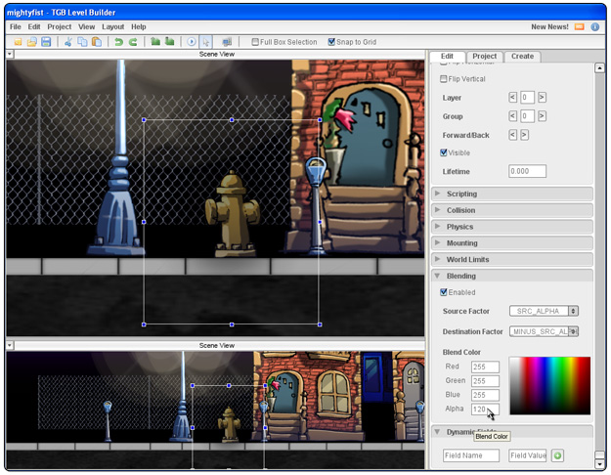Click the Blue value field

(485, 395)
